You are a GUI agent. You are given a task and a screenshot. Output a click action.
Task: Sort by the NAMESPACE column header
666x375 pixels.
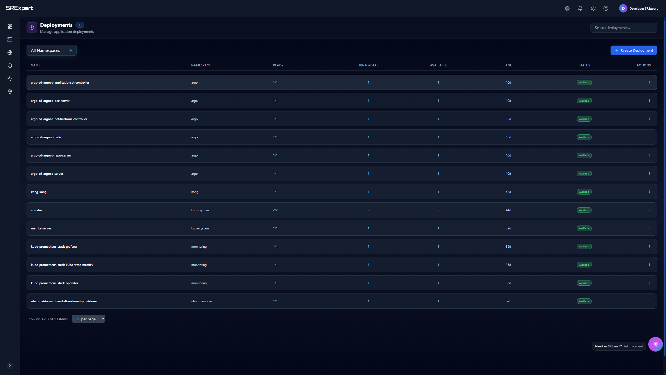(x=201, y=65)
